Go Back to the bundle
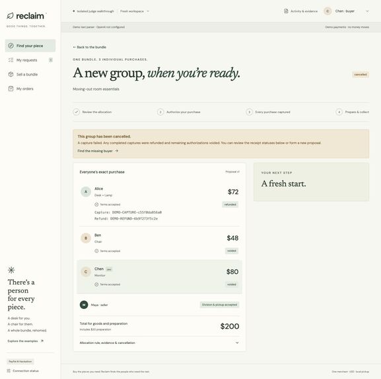The height and width of the screenshot is (379, 381). (89, 47)
